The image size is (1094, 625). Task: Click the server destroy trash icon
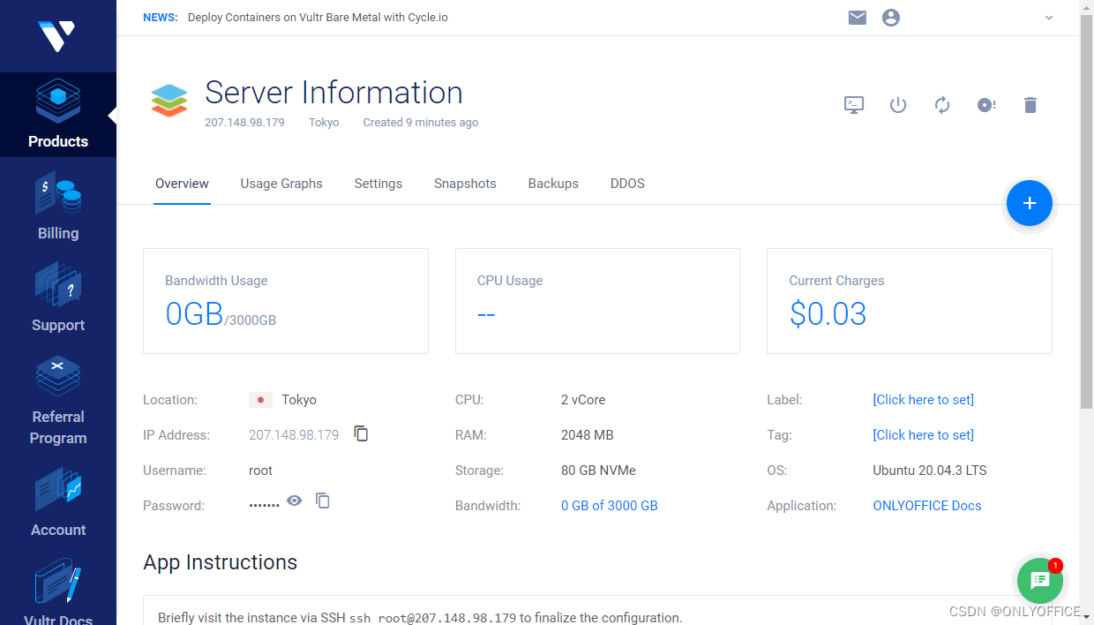1030,105
